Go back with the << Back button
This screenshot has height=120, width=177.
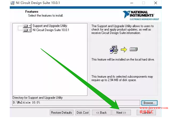point(101,113)
